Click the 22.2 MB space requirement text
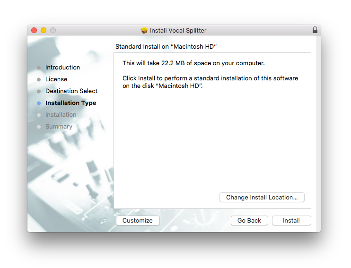Image resolution: width=351 pixels, height=268 pixels. point(193,63)
